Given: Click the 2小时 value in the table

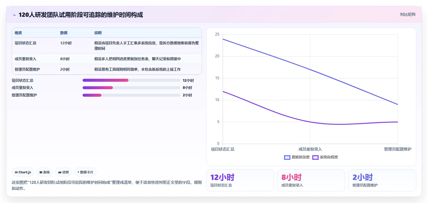Looking at the screenshot, I should [65, 69].
